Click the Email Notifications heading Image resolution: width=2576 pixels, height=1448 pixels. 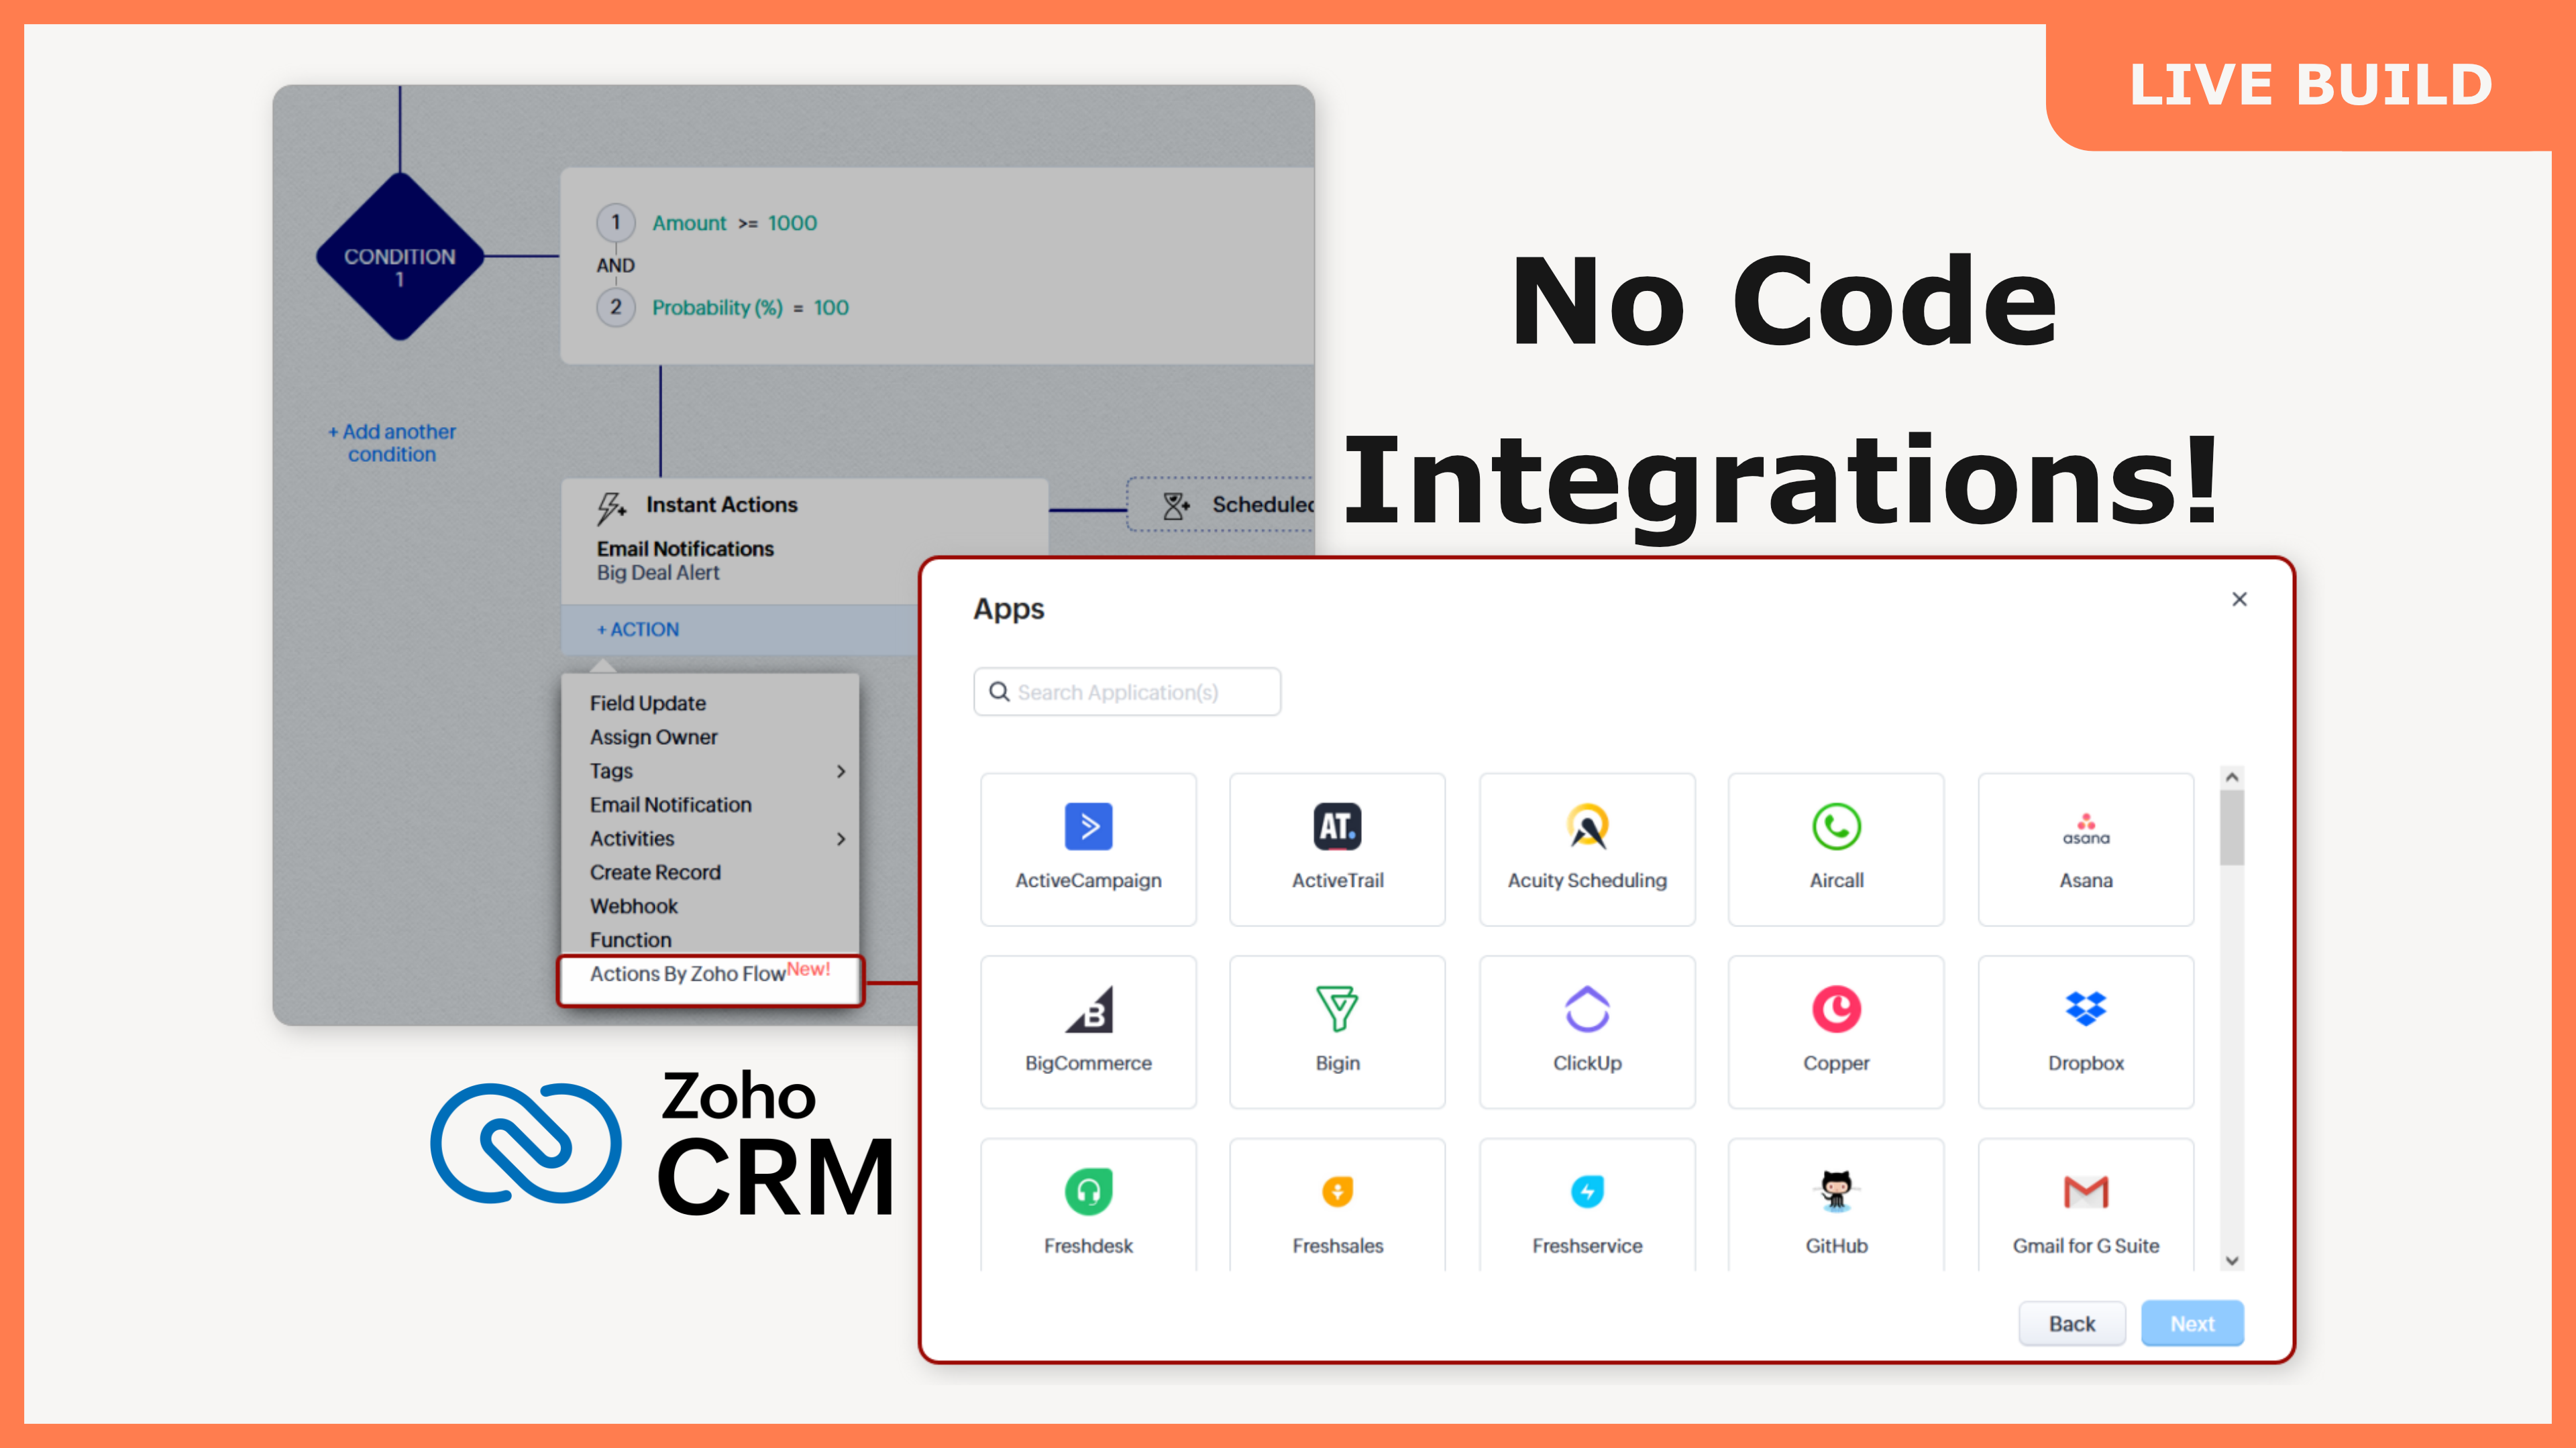pyautogui.click(x=685, y=548)
